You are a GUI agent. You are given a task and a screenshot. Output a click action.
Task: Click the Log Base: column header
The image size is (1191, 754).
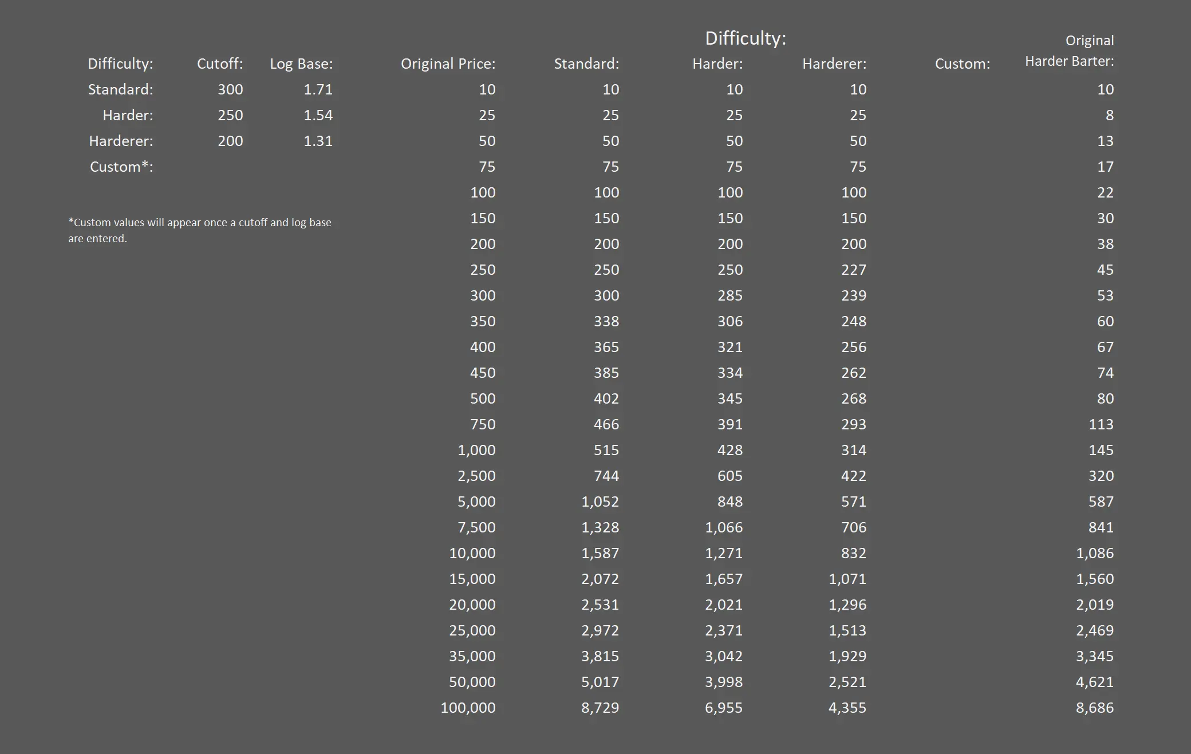click(301, 64)
